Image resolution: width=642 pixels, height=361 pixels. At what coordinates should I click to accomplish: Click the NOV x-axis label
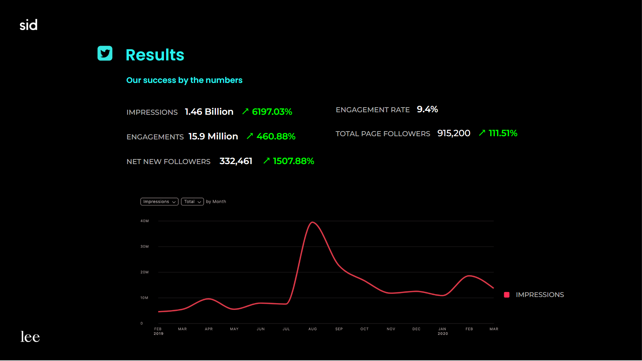click(x=391, y=329)
